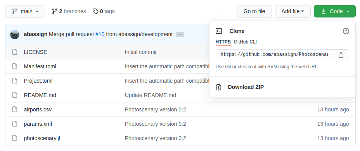Click file icon next to Manifest.toml
Image resolution: width=360 pixels, height=151 pixels.
[x=15, y=67]
